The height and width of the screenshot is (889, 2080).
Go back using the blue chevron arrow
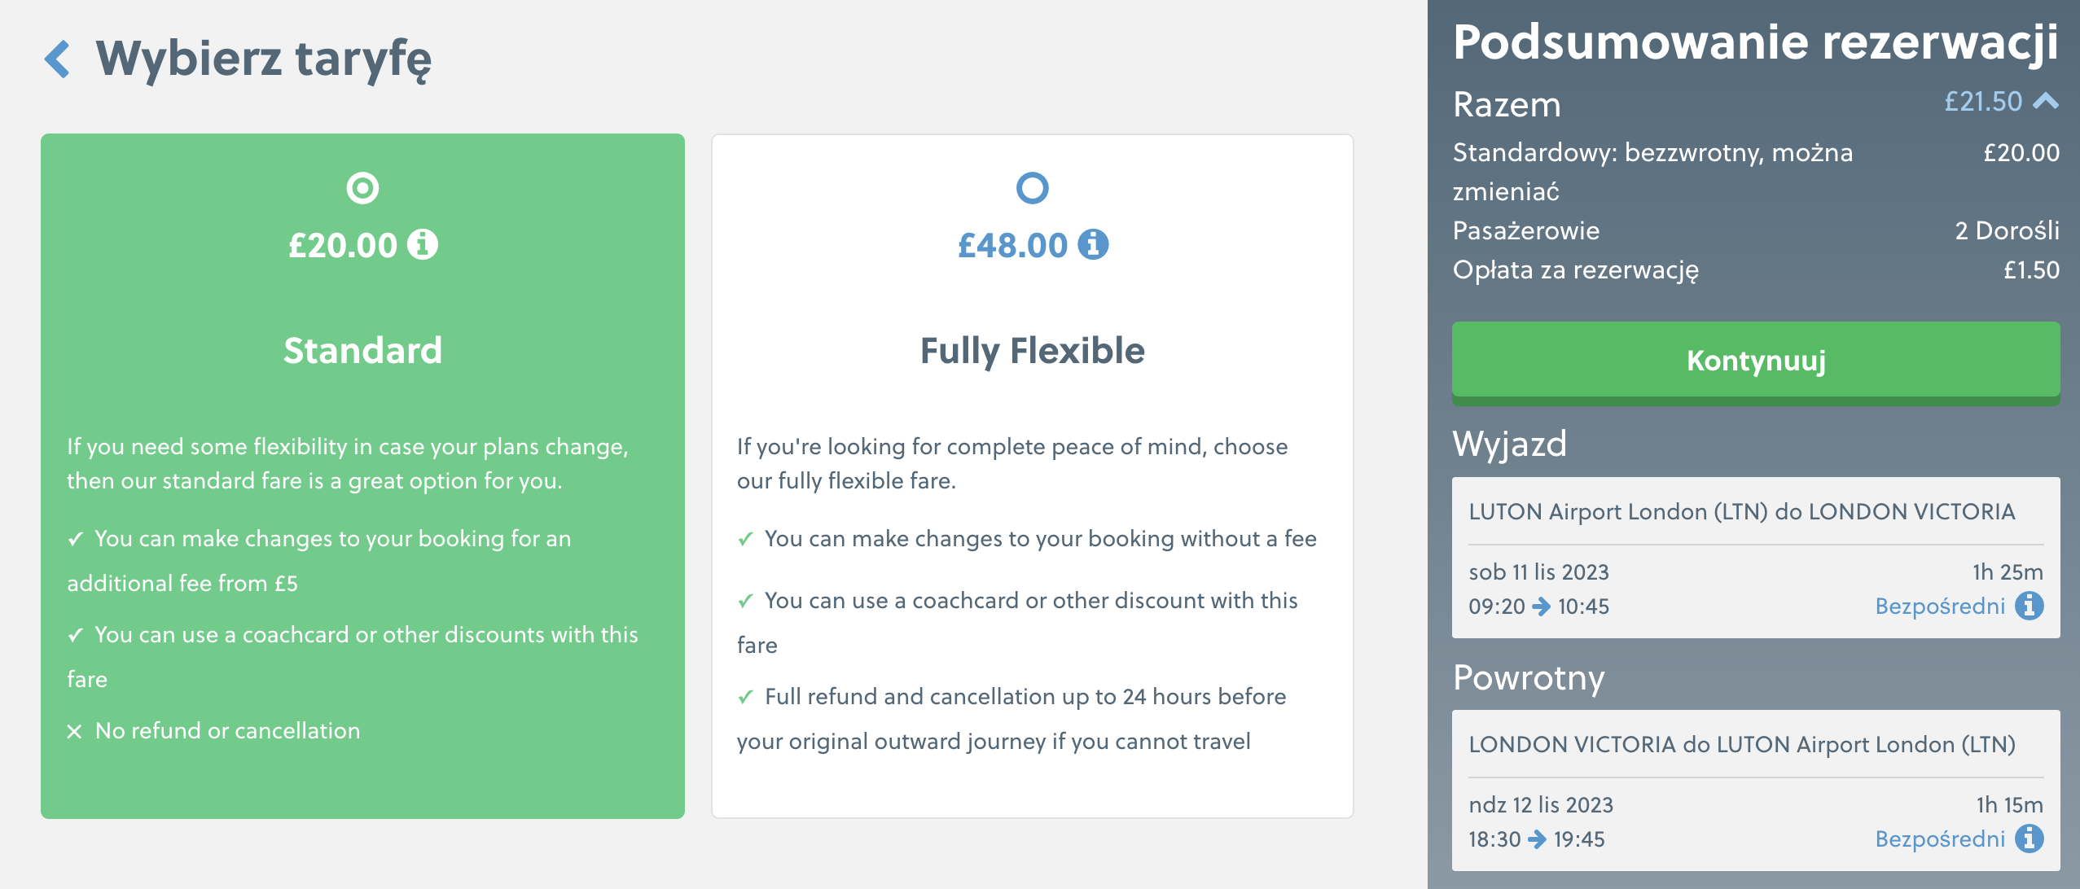pos(57,59)
